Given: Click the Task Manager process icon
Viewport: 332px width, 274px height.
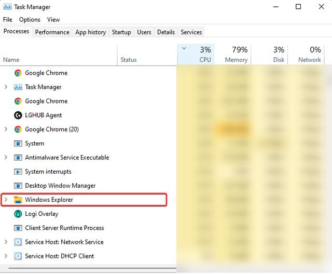Looking at the screenshot, I should tap(18, 87).
